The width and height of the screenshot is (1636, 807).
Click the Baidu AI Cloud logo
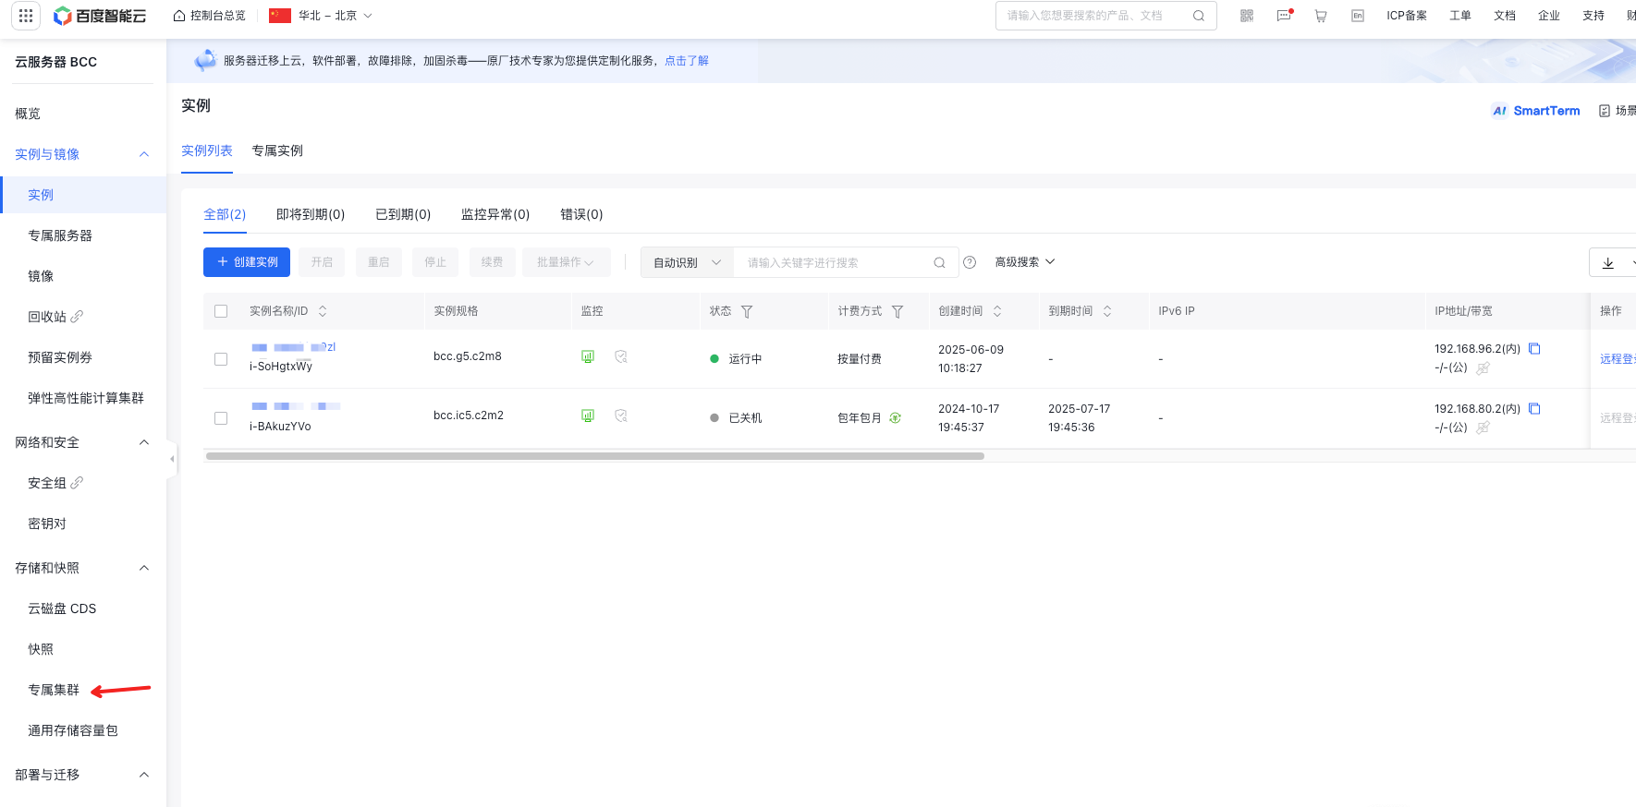pos(100,16)
